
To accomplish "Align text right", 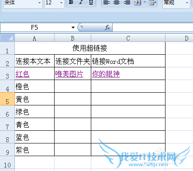I will [127, 3].
